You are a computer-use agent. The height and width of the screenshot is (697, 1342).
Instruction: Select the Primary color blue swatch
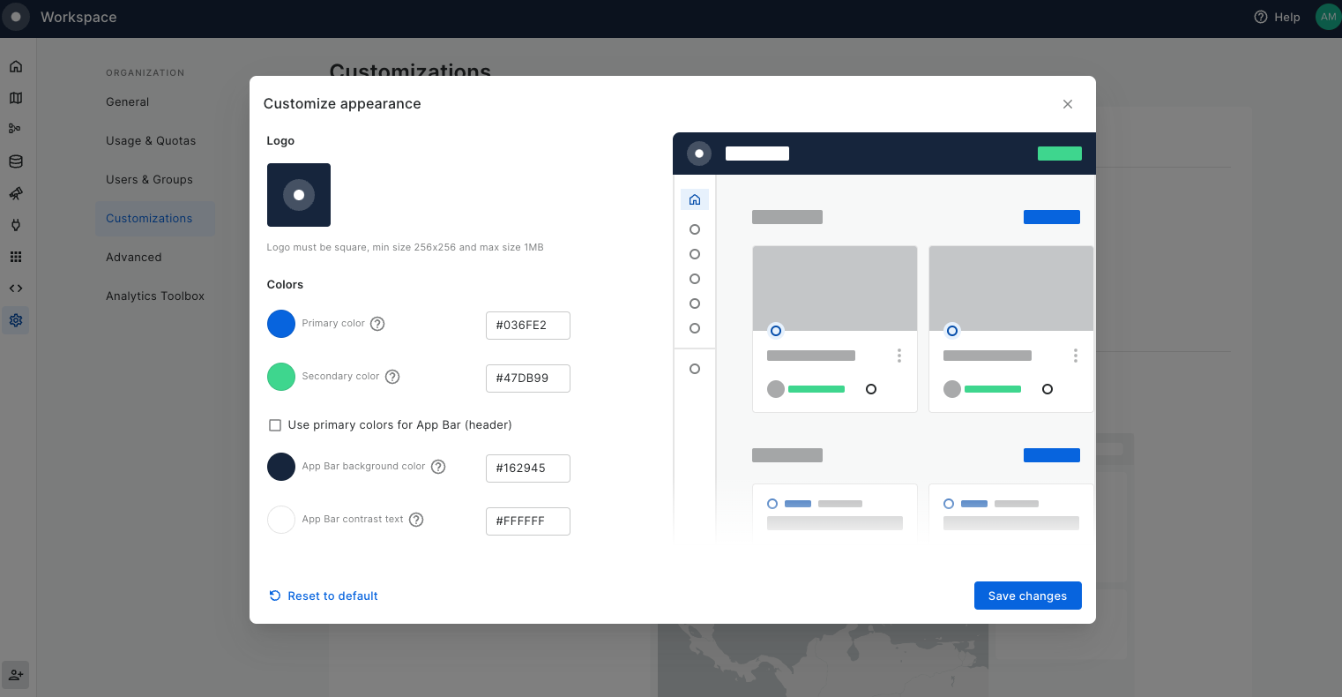[281, 324]
